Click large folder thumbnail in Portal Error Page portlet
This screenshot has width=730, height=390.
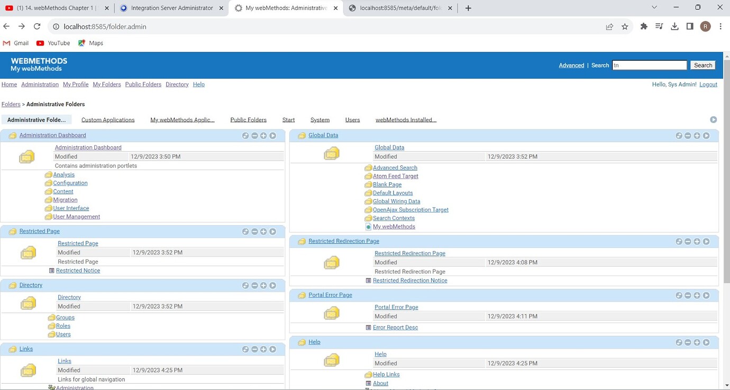coord(332,313)
